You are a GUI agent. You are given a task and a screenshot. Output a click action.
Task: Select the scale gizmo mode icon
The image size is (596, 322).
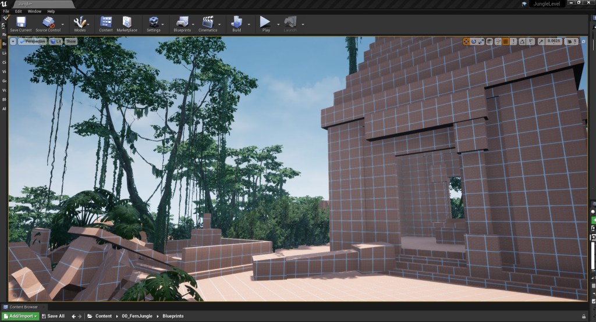click(x=481, y=41)
